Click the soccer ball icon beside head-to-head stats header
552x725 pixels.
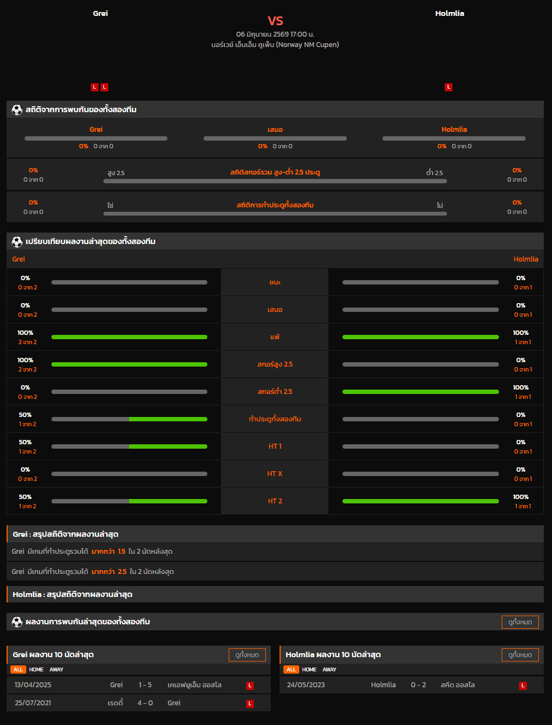pos(17,110)
